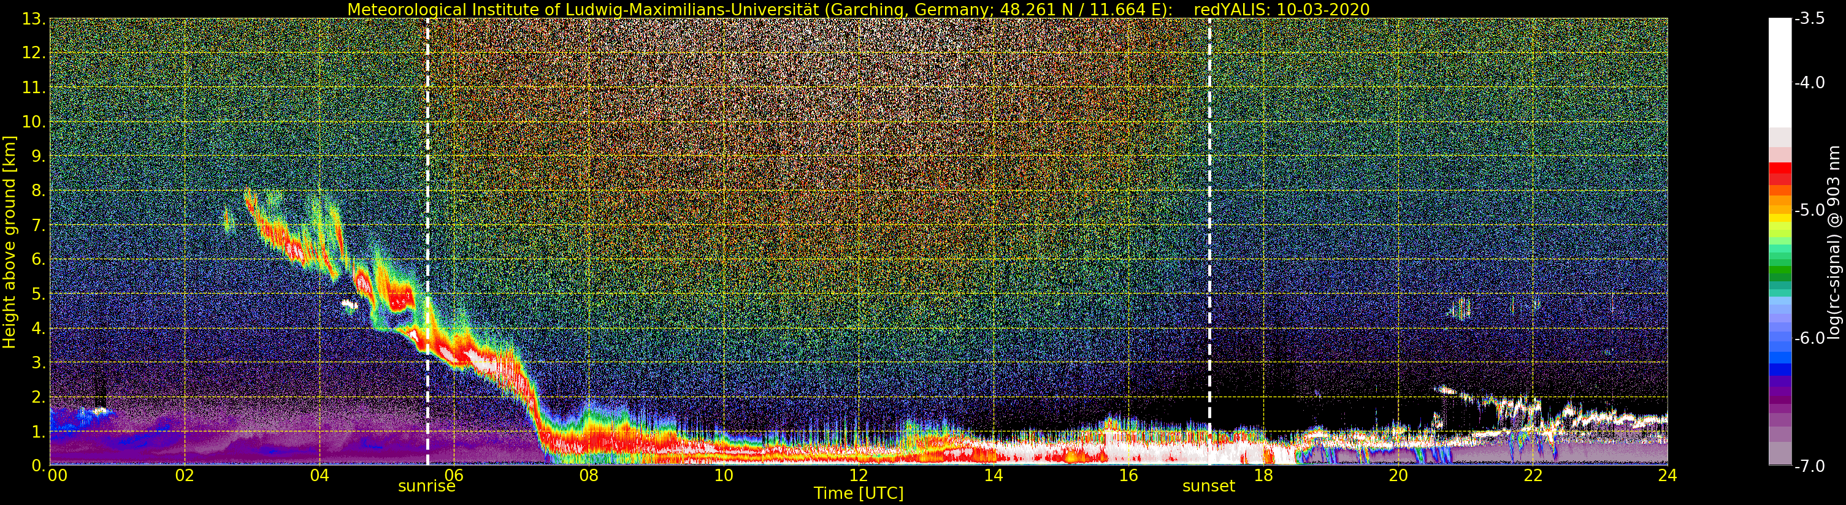The width and height of the screenshot is (1846, 505).
Task: Click the '10.' tick on the height axis
Action: (x=34, y=122)
